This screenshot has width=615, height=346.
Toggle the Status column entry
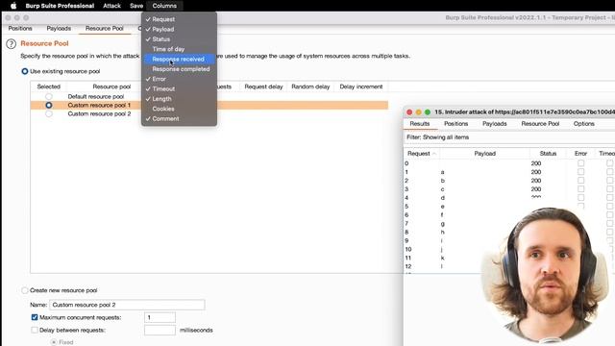[179, 39]
